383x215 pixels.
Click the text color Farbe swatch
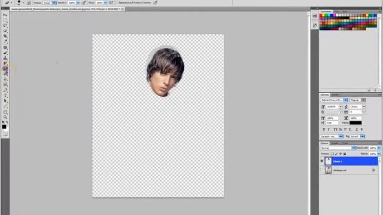coord(355,123)
